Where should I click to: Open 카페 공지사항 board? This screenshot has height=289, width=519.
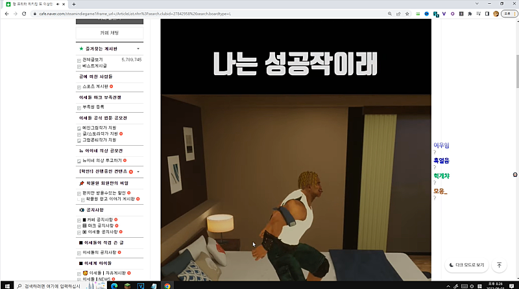pyautogui.click(x=98, y=220)
